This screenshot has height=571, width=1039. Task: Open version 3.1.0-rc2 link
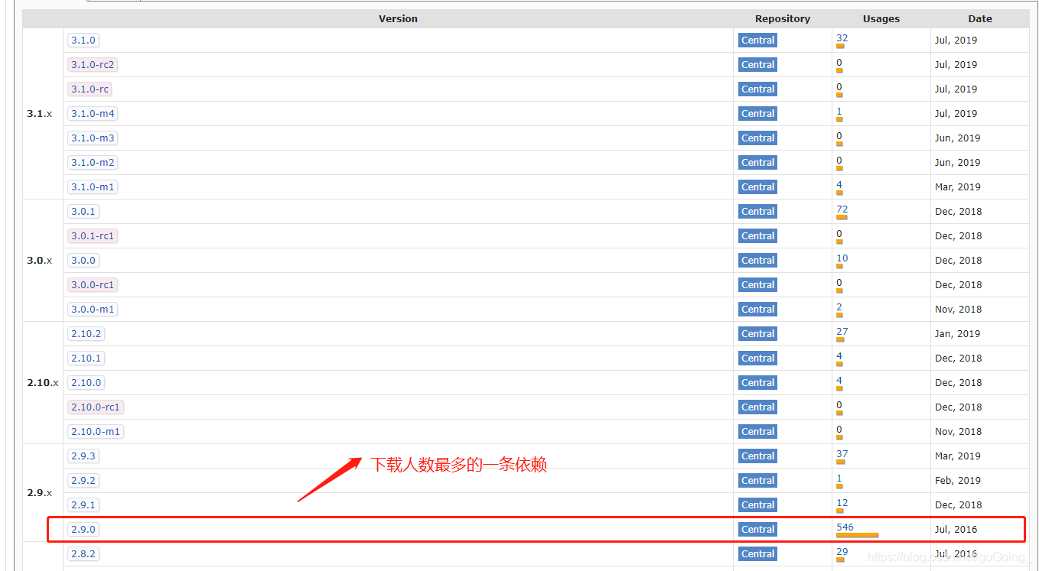pos(93,65)
